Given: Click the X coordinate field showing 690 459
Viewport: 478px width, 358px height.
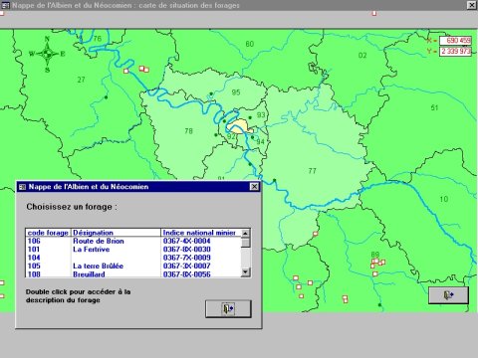Looking at the screenshot, I should coord(455,41).
